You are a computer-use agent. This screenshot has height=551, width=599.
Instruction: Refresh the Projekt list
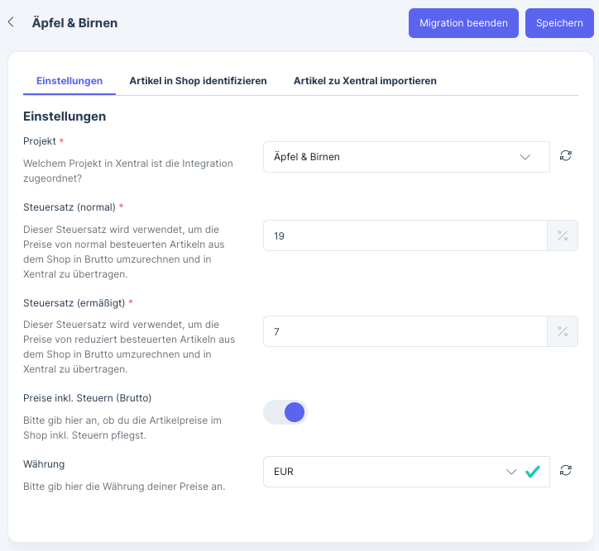[566, 155]
